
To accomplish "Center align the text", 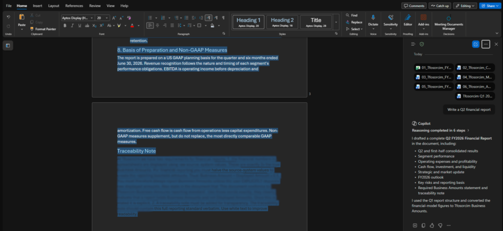I will point(157,25).
